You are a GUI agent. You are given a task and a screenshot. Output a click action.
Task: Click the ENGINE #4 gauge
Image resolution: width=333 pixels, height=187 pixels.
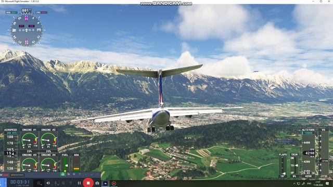(48, 164)
